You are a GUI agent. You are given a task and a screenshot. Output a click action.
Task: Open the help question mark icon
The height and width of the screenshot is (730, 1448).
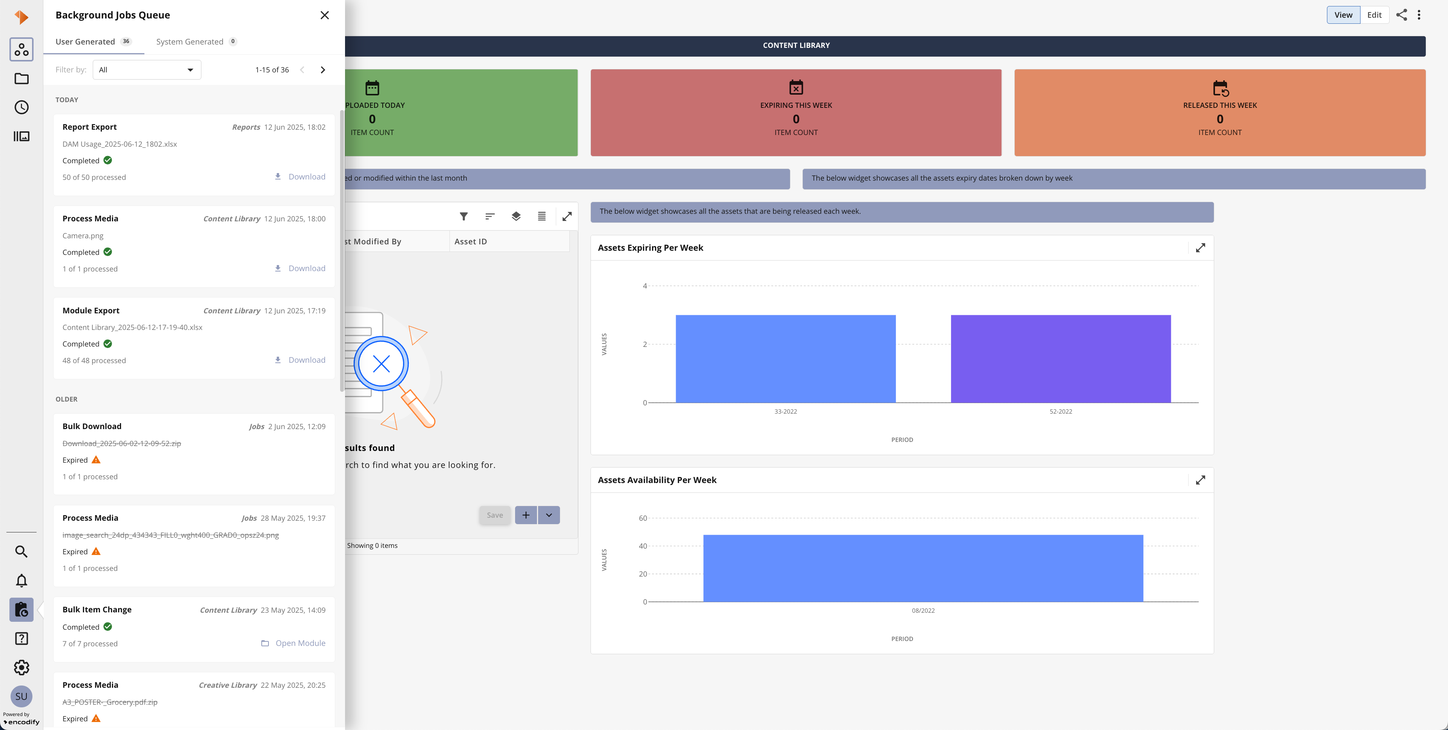(x=21, y=638)
